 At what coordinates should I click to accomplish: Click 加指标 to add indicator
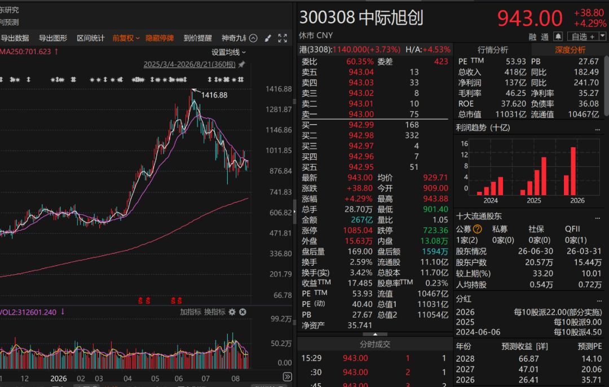tap(191, 312)
